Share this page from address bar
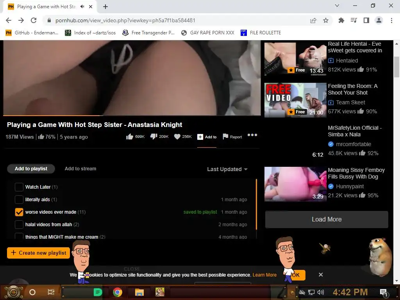This screenshot has width=400, height=300. (x=313, y=20)
